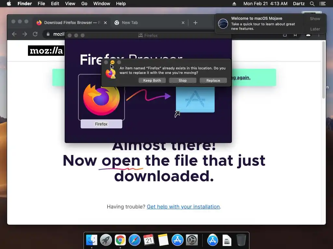Image resolution: width=333 pixels, height=249 pixels.
Task: Close the Download Firefox Browser tab
Action: click(x=105, y=23)
